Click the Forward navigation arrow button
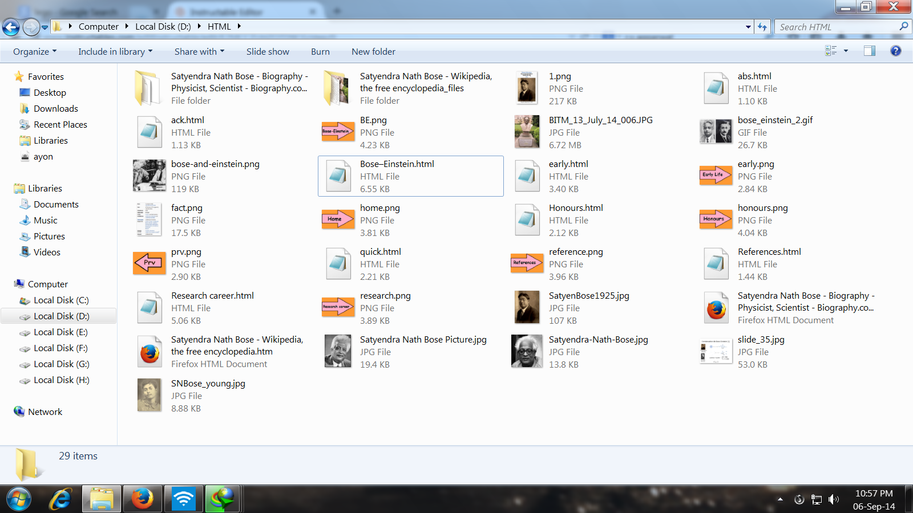Screen dimensions: 913x513 point(31,27)
